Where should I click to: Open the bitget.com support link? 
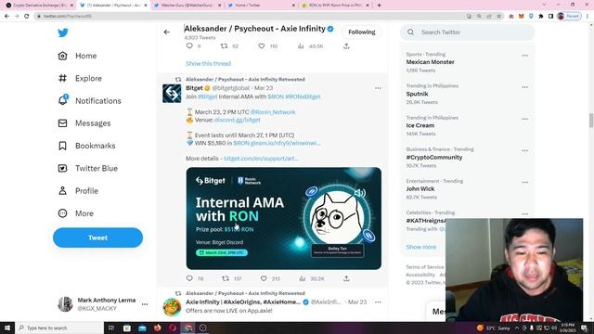click(x=261, y=159)
